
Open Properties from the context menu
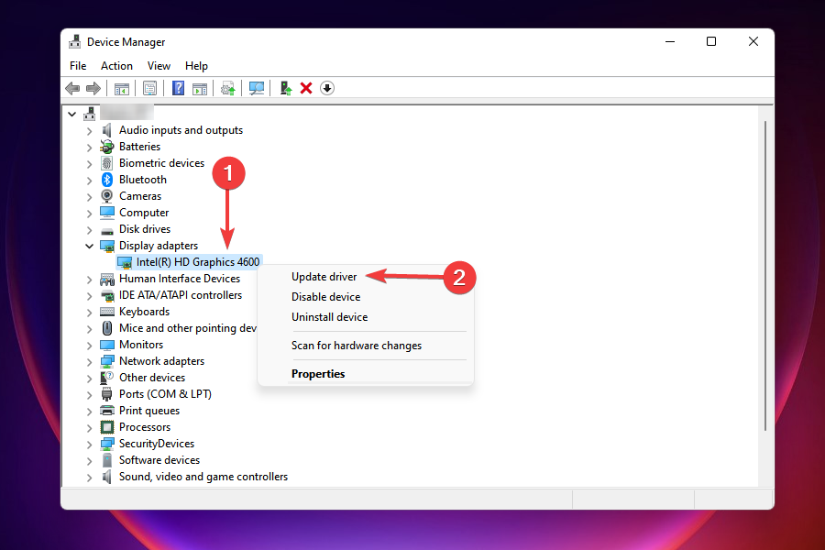tap(318, 374)
